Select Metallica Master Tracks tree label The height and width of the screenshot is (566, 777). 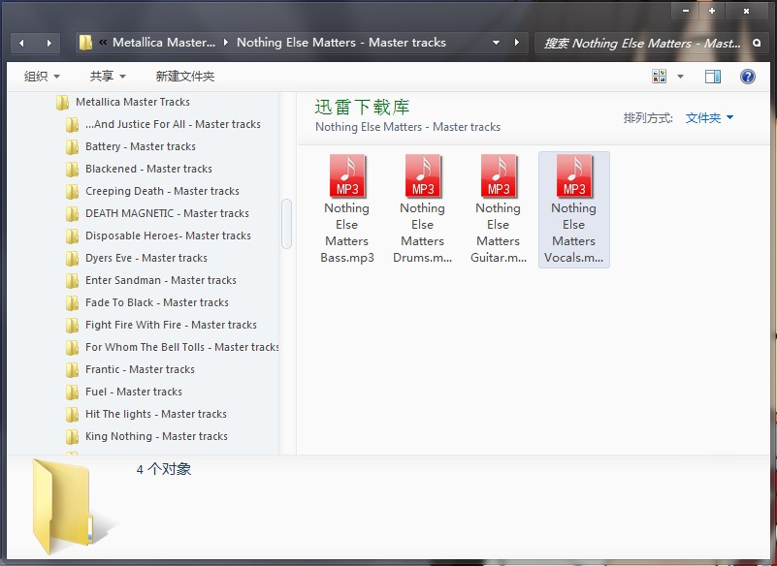point(133,102)
